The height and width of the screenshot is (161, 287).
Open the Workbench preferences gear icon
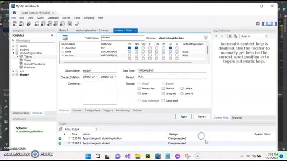pyautogui.click(x=257, y=24)
